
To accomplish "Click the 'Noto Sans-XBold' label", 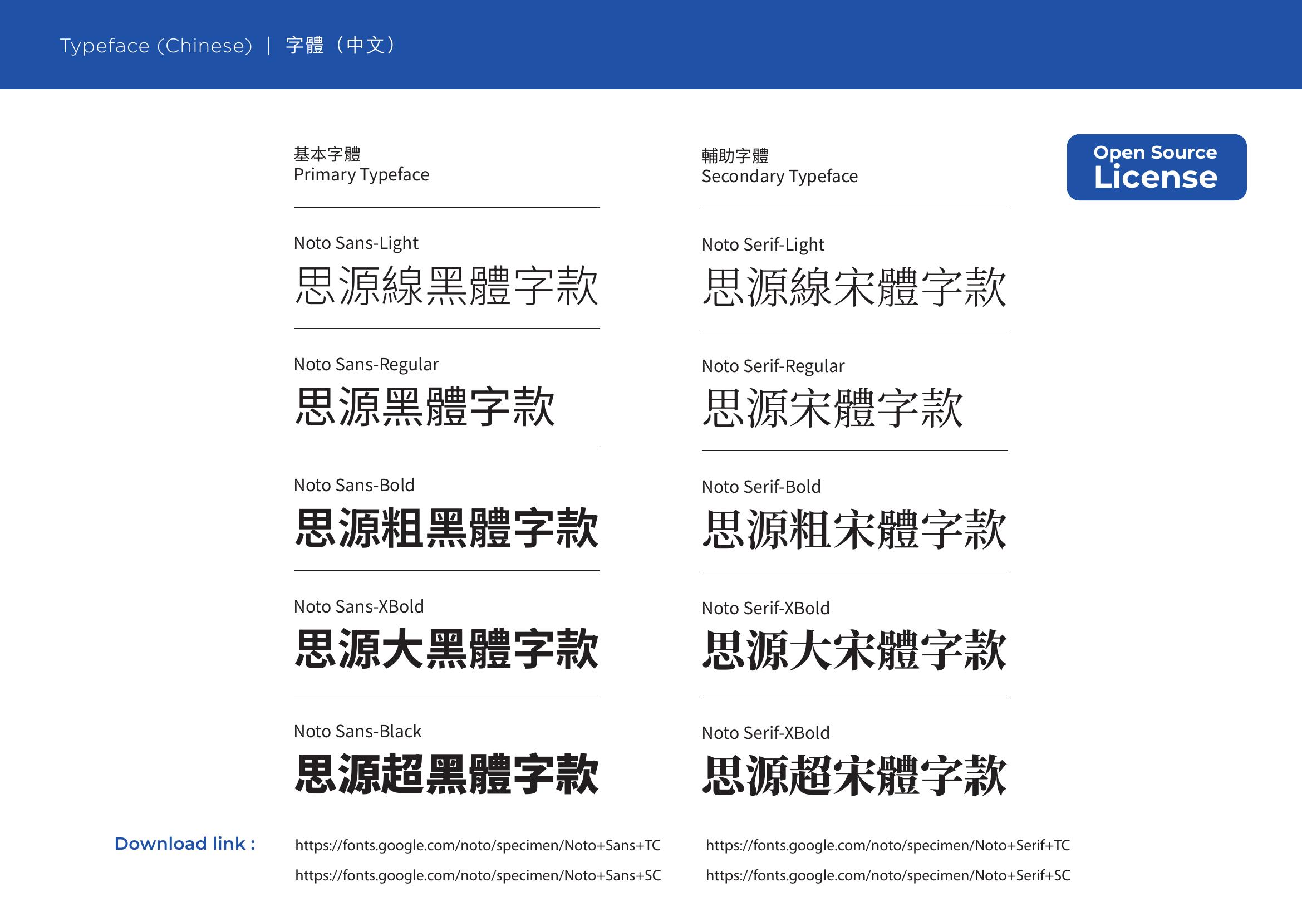I will click(x=359, y=606).
